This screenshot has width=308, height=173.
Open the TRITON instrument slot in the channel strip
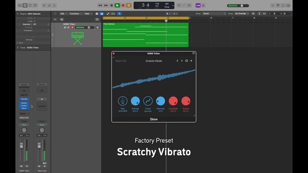click(x=24, y=99)
